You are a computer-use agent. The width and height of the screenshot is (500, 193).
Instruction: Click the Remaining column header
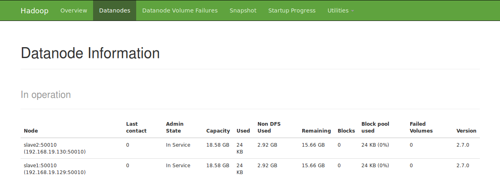coord(316,131)
